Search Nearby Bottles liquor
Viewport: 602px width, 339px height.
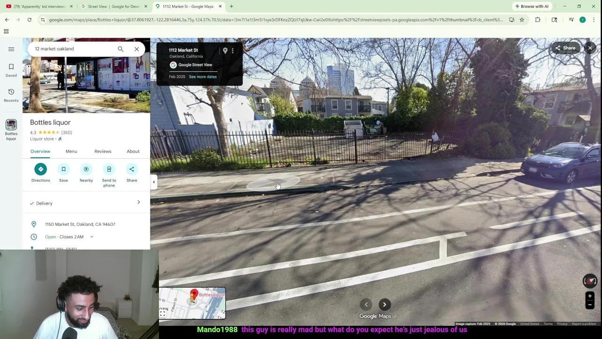click(x=86, y=173)
